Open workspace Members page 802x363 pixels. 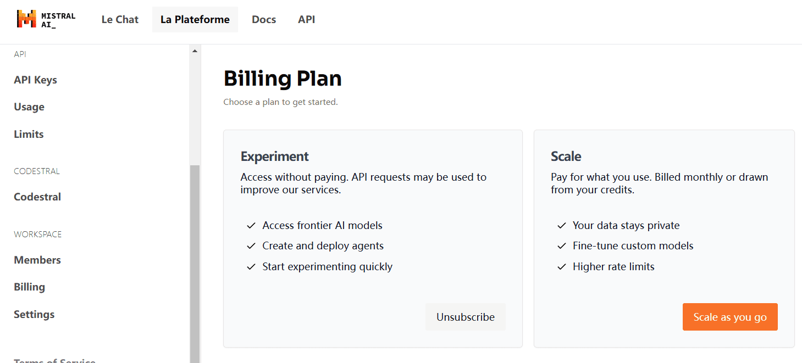point(37,260)
